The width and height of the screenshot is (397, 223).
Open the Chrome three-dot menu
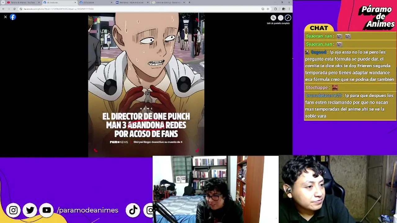tap(289, 9)
